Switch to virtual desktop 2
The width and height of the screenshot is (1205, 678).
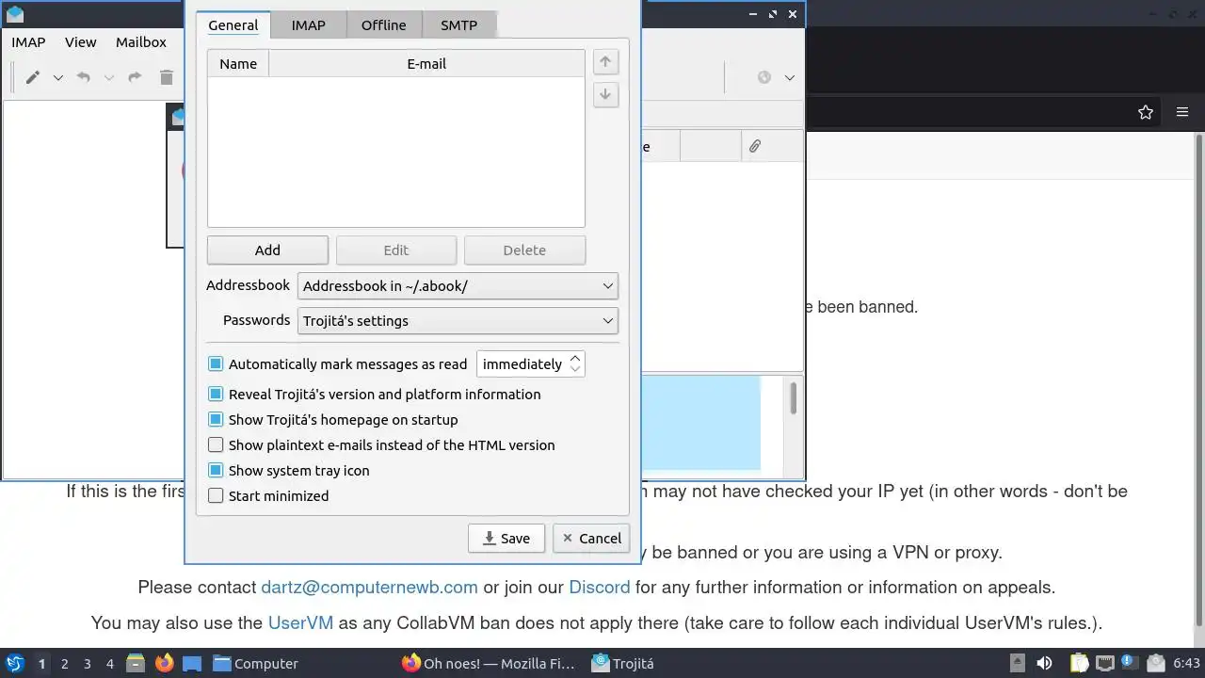pyautogui.click(x=64, y=664)
